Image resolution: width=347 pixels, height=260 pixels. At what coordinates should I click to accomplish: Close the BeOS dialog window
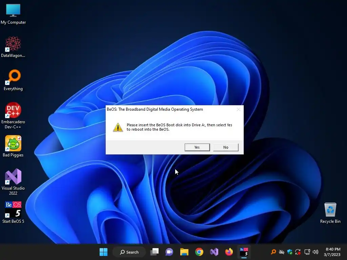click(x=238, y=109)
